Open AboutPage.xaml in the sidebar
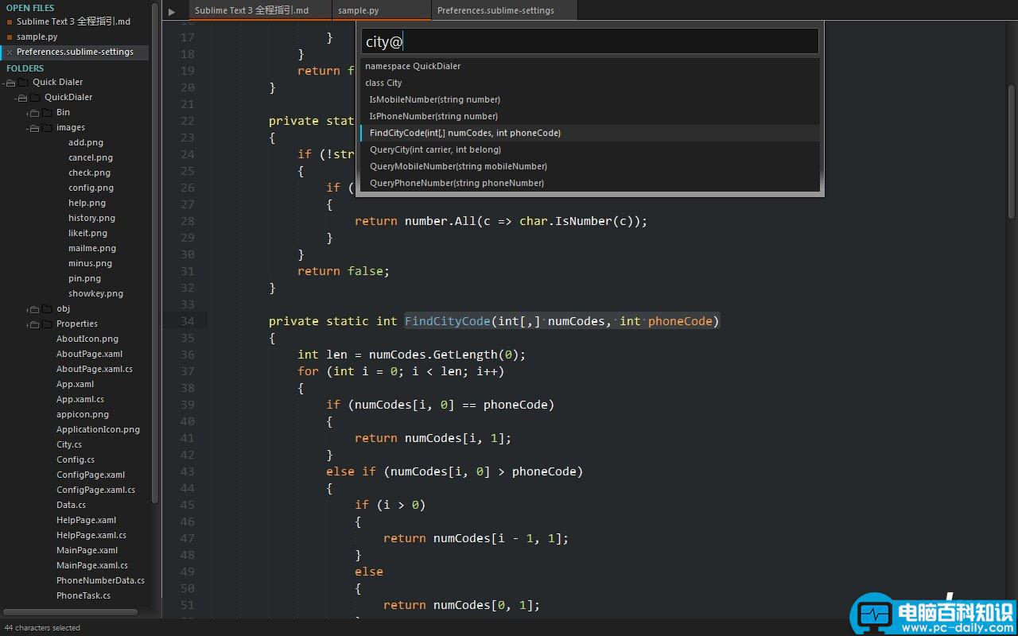Viewport: 1018px width, 636px height. (89, 355)
